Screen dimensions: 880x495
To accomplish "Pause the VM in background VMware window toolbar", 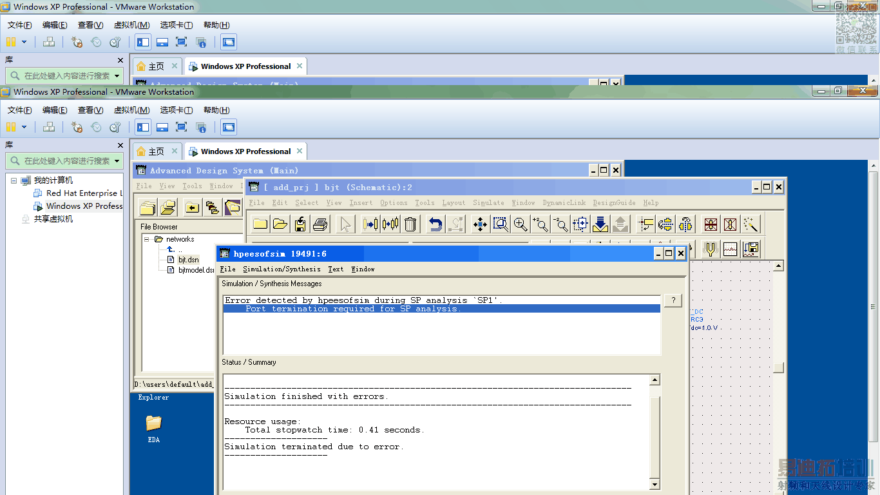I will [x=11, y=42].
